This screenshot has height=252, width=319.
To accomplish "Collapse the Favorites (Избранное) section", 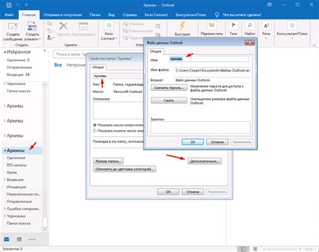I will tap(5, 52).
